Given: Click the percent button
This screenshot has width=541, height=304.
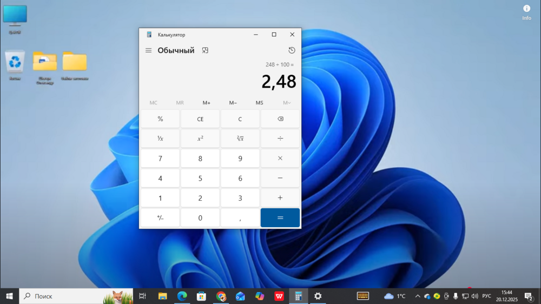Looking at the screenshot, I should click(x=160, y=119).
